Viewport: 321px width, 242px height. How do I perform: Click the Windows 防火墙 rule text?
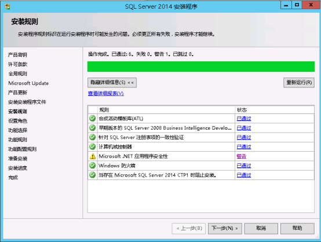117,166
